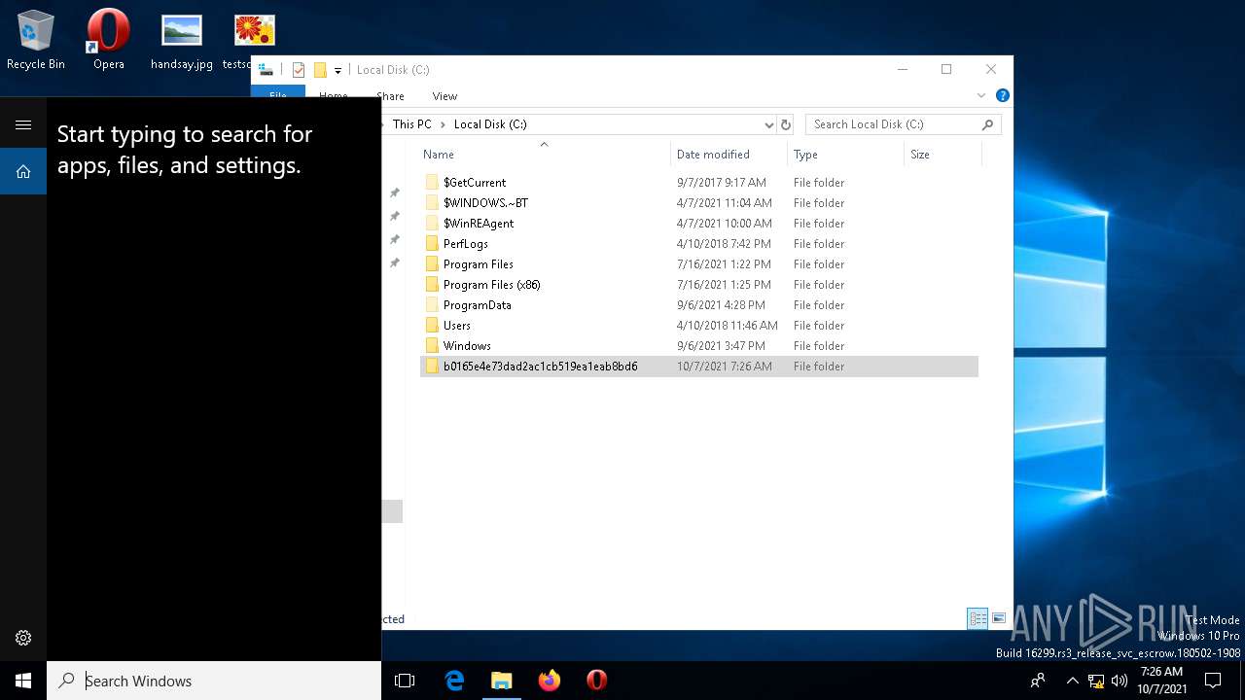The width and height of the screenshot is (1245, 700).
Task: Select the Program Files folder
Action: 698,264
